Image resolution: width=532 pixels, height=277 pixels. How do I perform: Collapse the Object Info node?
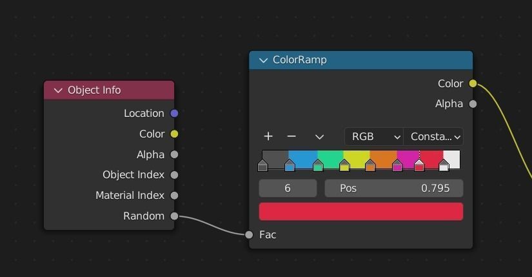(x=58, y=90)
